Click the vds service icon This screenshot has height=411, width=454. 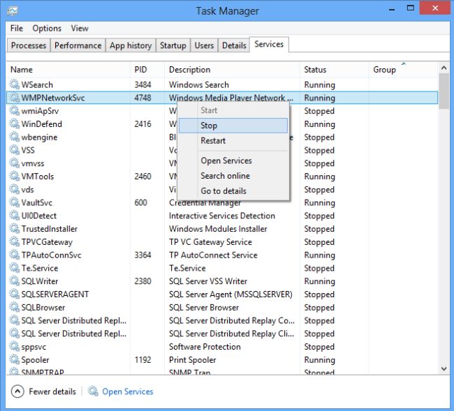[x=14, y=189]
